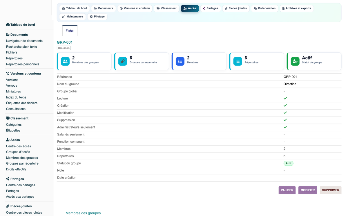Image resolution: width=348 pixels, height=216 pixels.
Task: Click the GRP-001 record title
Action: click(x=65, y=42)
